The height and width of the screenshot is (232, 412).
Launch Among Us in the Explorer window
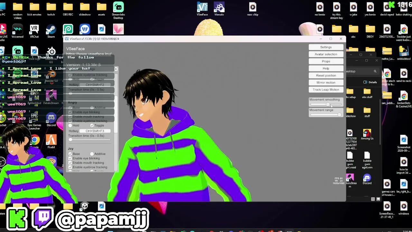[x=367, y=134]
